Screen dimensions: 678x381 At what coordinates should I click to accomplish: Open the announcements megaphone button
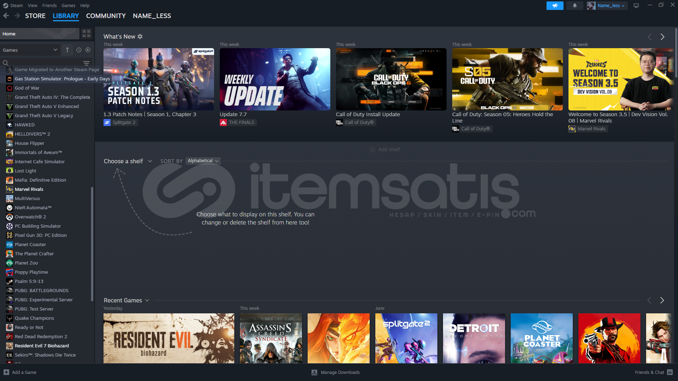(x=555, y=5)
